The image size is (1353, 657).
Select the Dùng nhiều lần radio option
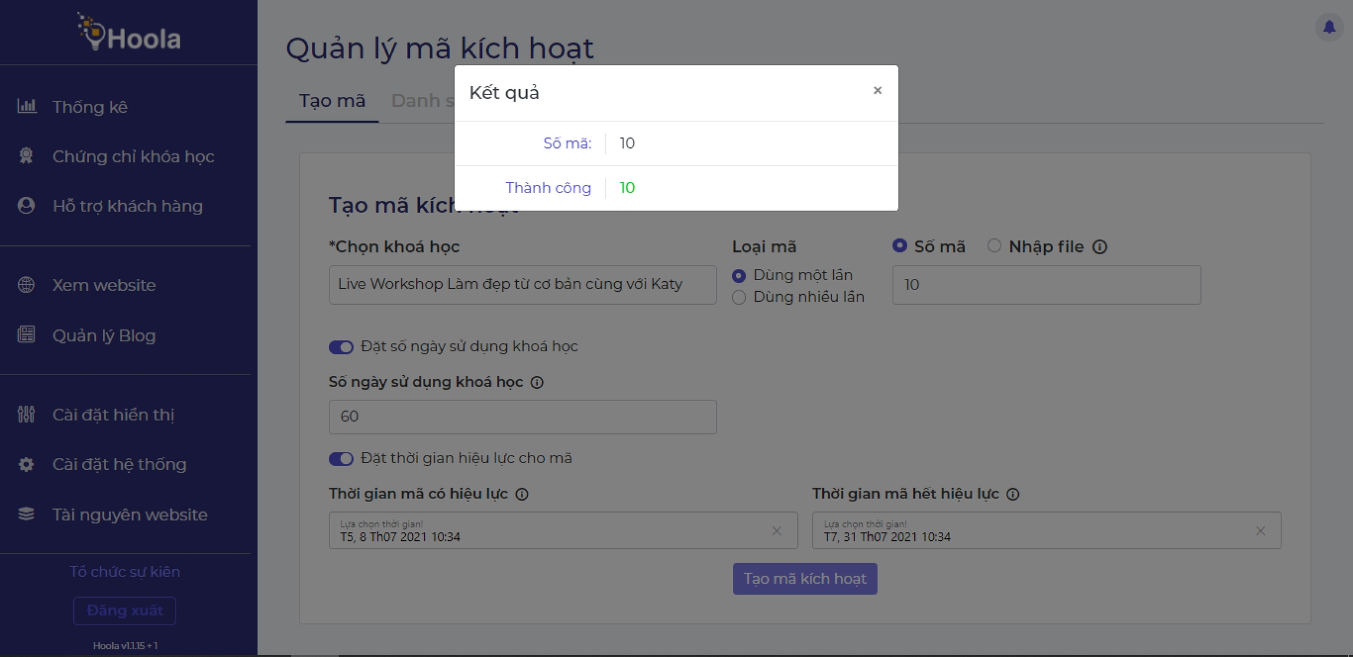[x=739, y=297]
